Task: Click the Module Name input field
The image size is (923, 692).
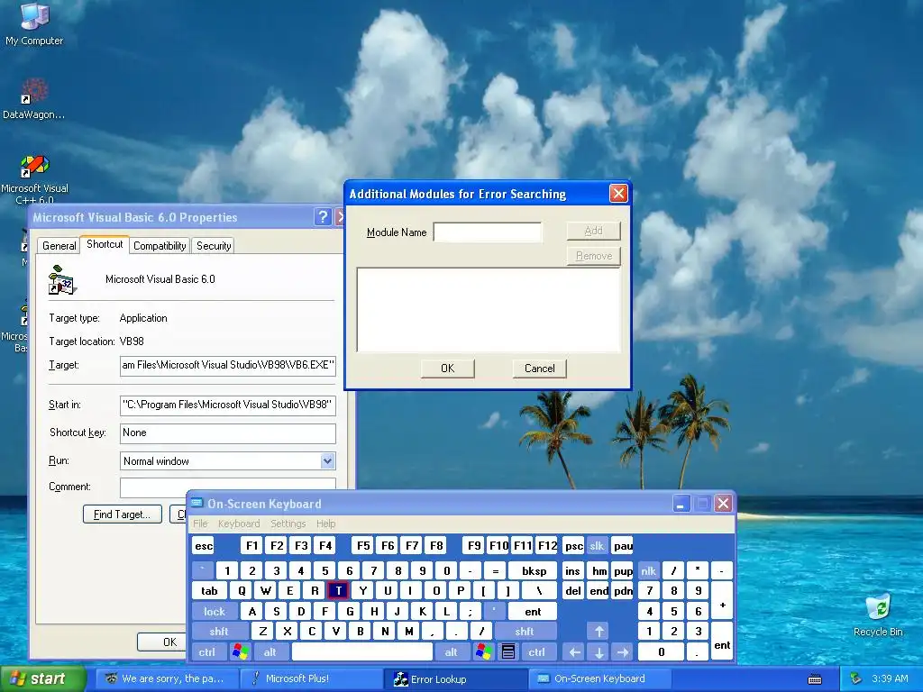Action: 488,232
